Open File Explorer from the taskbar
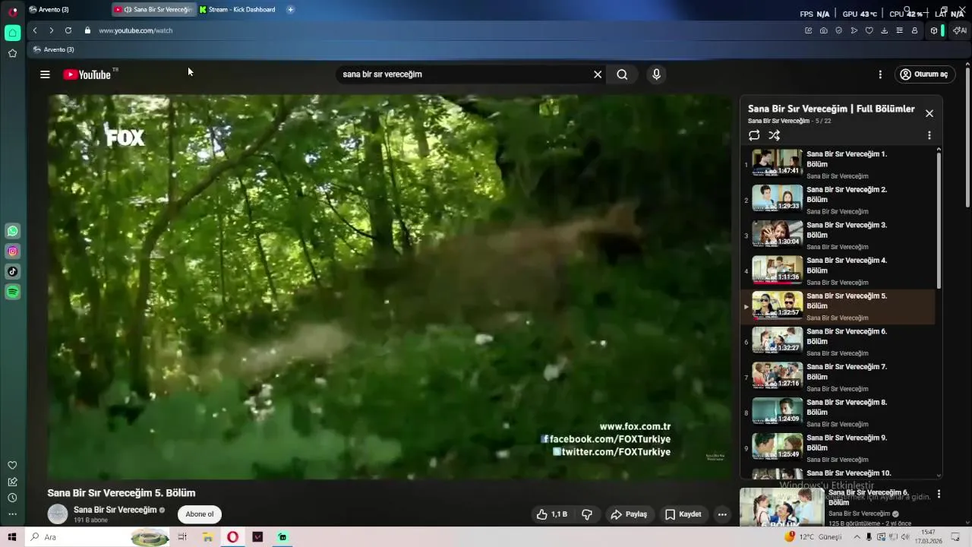The width and height of the screenshot is (972, 547). click(207, 537)
